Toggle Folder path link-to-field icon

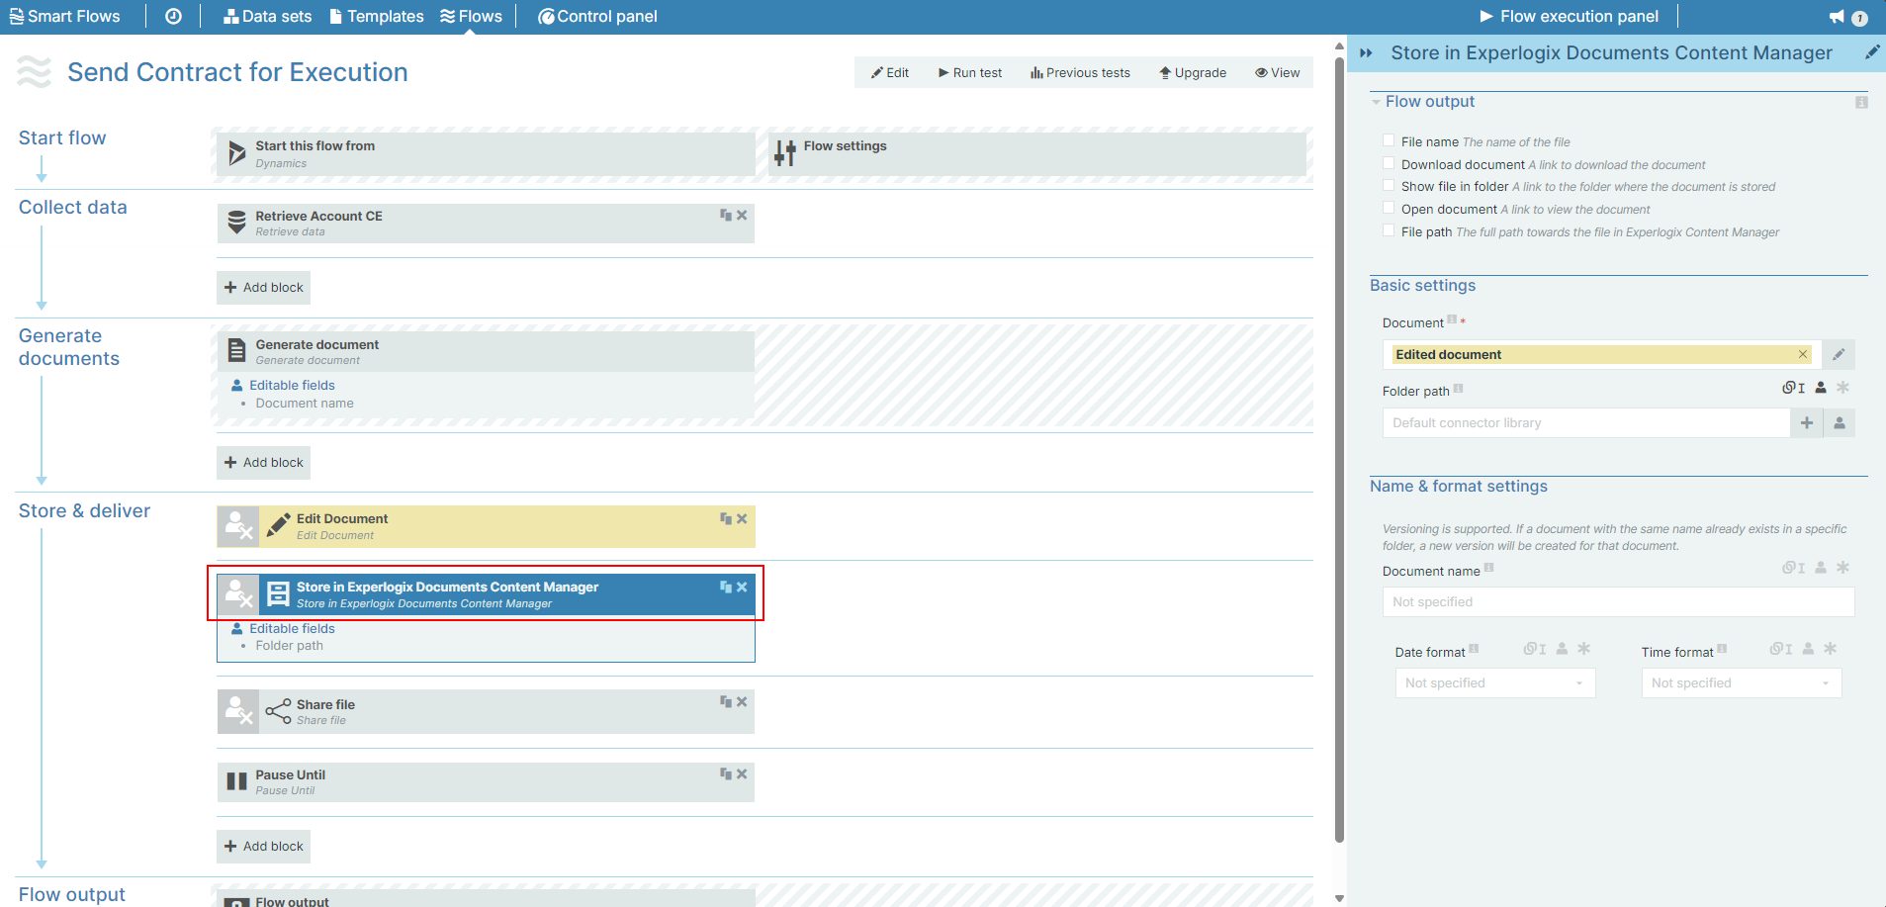(x=1793, y=388)
